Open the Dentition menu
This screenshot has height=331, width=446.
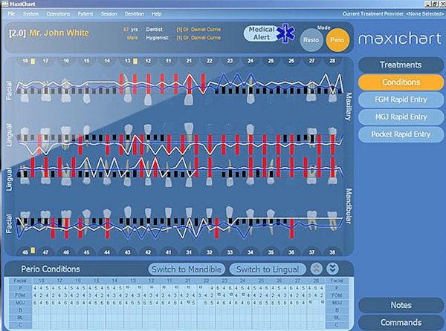(135, 13)
